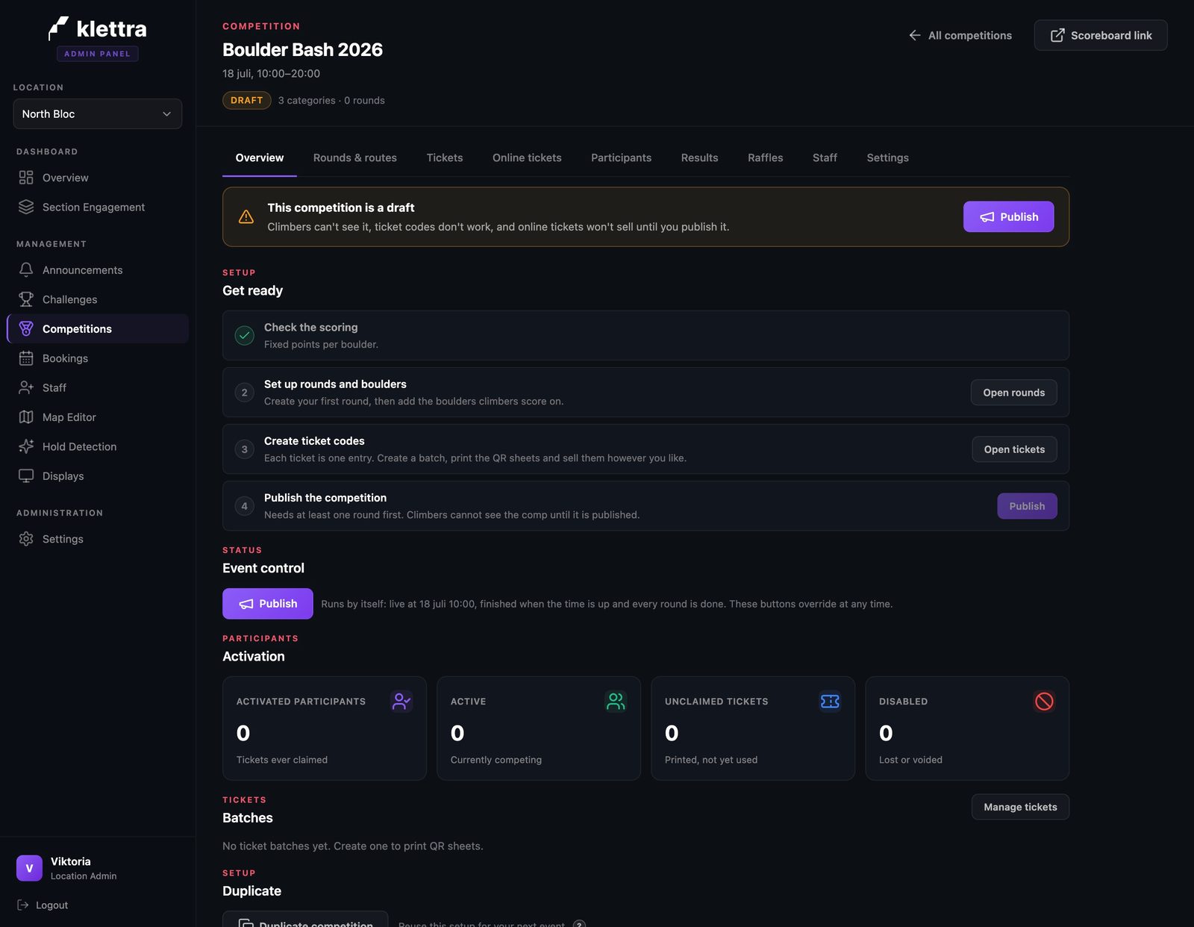Click the sidebar Settings gear icon
Image resolution: width=1194 pixels, height=927 pixels.
[26, 539]
